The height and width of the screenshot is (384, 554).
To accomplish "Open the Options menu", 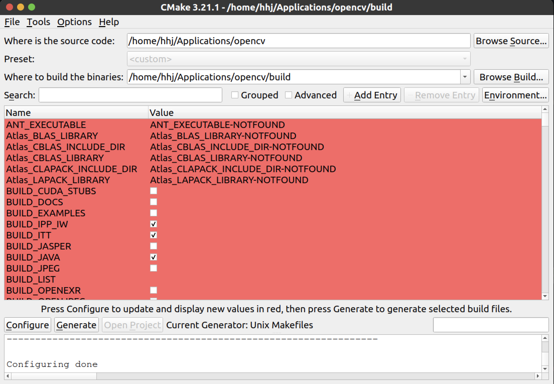I will pos(74,22).
